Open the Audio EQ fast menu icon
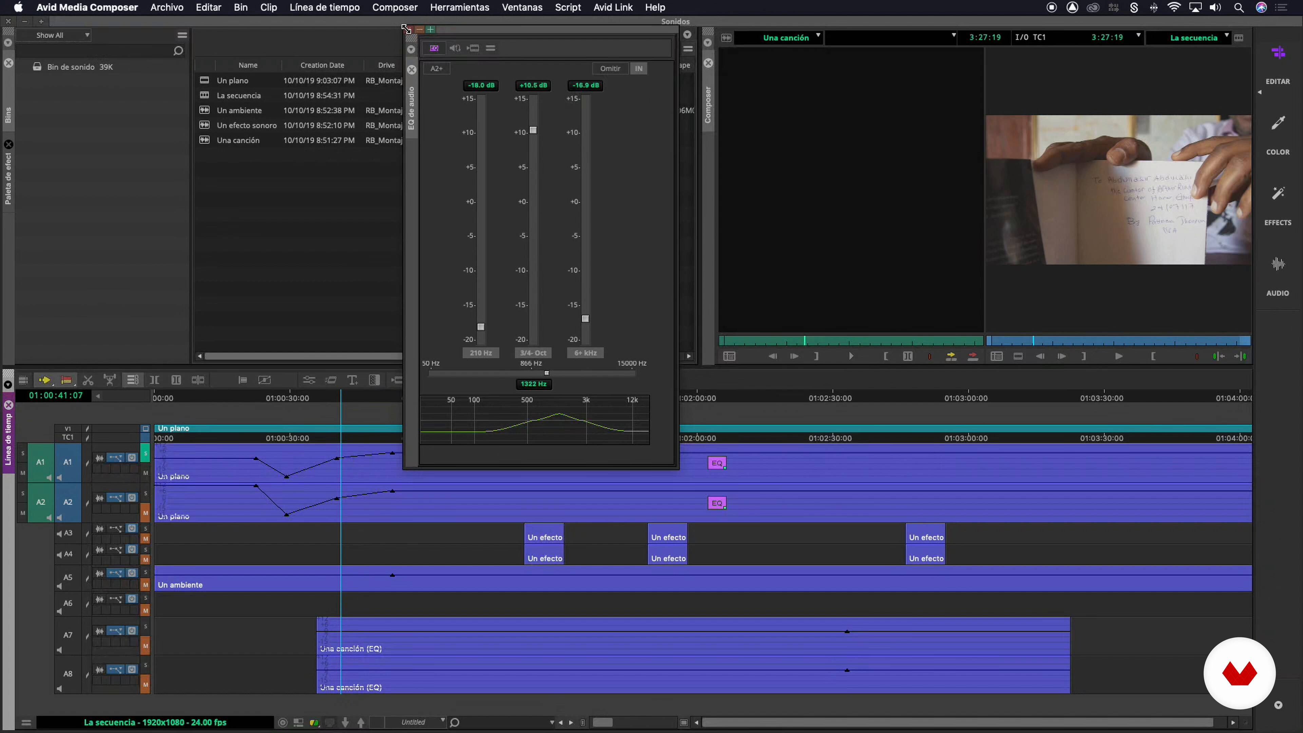The image size is (1303, 733). [x=490, y=48]
